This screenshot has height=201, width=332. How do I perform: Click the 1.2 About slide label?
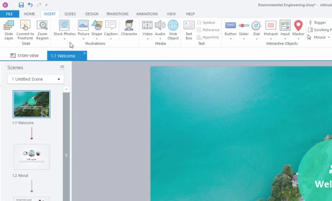20,176
